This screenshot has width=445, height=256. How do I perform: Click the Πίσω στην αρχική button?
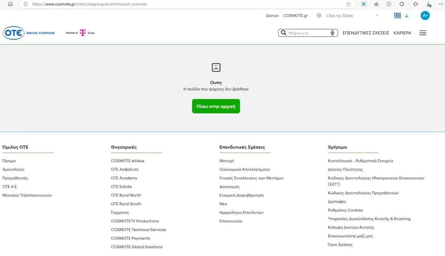216,106
